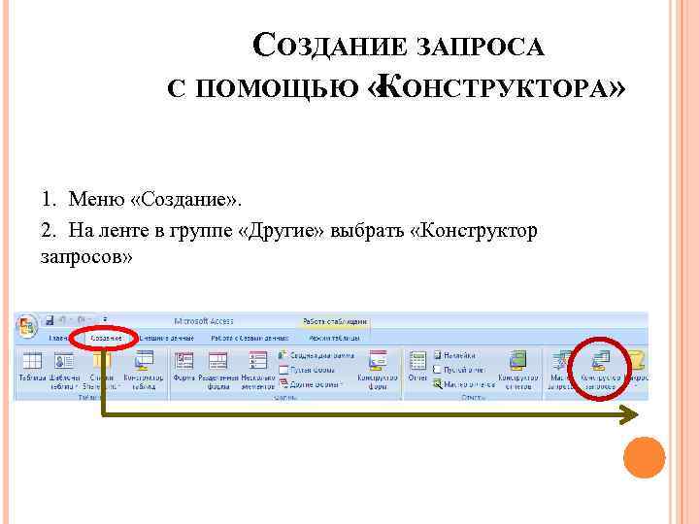Open Списки SharePoint dropdown button
This screenshot has width=699, height=524.
101,371
